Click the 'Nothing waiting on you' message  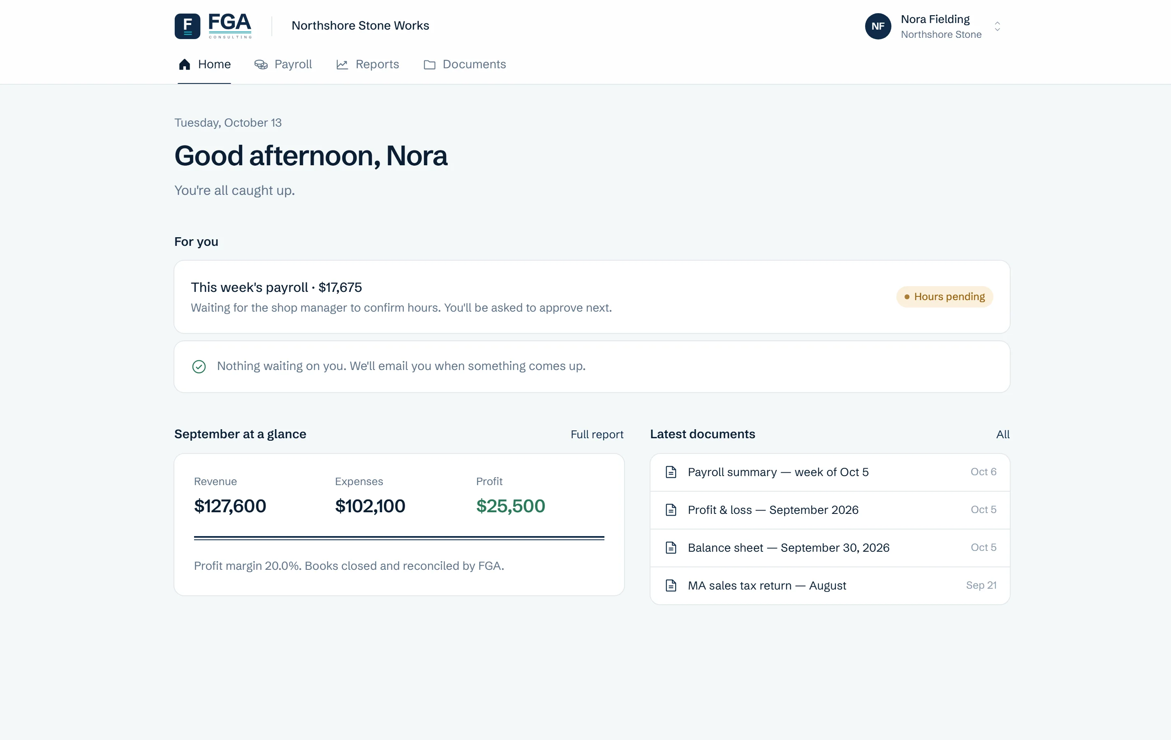tap(401, 366)
